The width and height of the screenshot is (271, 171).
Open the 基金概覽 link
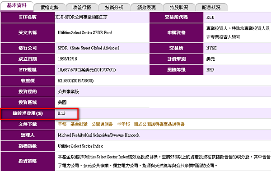coord(79,124)
